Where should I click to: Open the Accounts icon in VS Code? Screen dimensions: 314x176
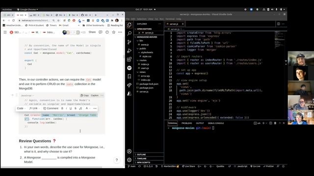[130, 151]
